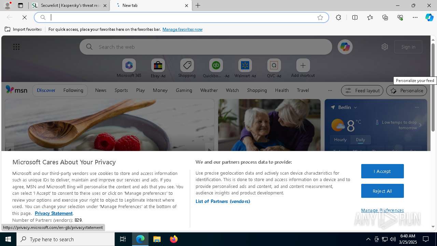Image resolution: width=437 pixels, height=246 pixels.
Task: Open the Play category
Action: tap(140, 90)
